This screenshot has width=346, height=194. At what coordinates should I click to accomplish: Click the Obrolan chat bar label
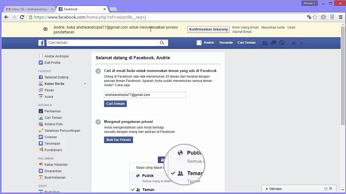point(275,189)
